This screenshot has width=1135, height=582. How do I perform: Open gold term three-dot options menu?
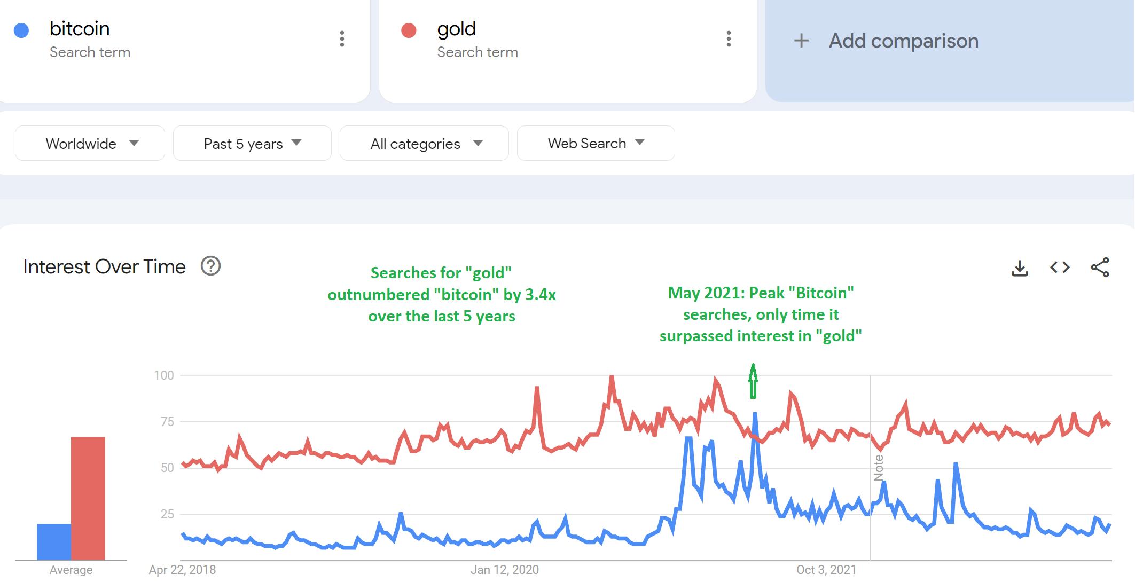[729, 38]
